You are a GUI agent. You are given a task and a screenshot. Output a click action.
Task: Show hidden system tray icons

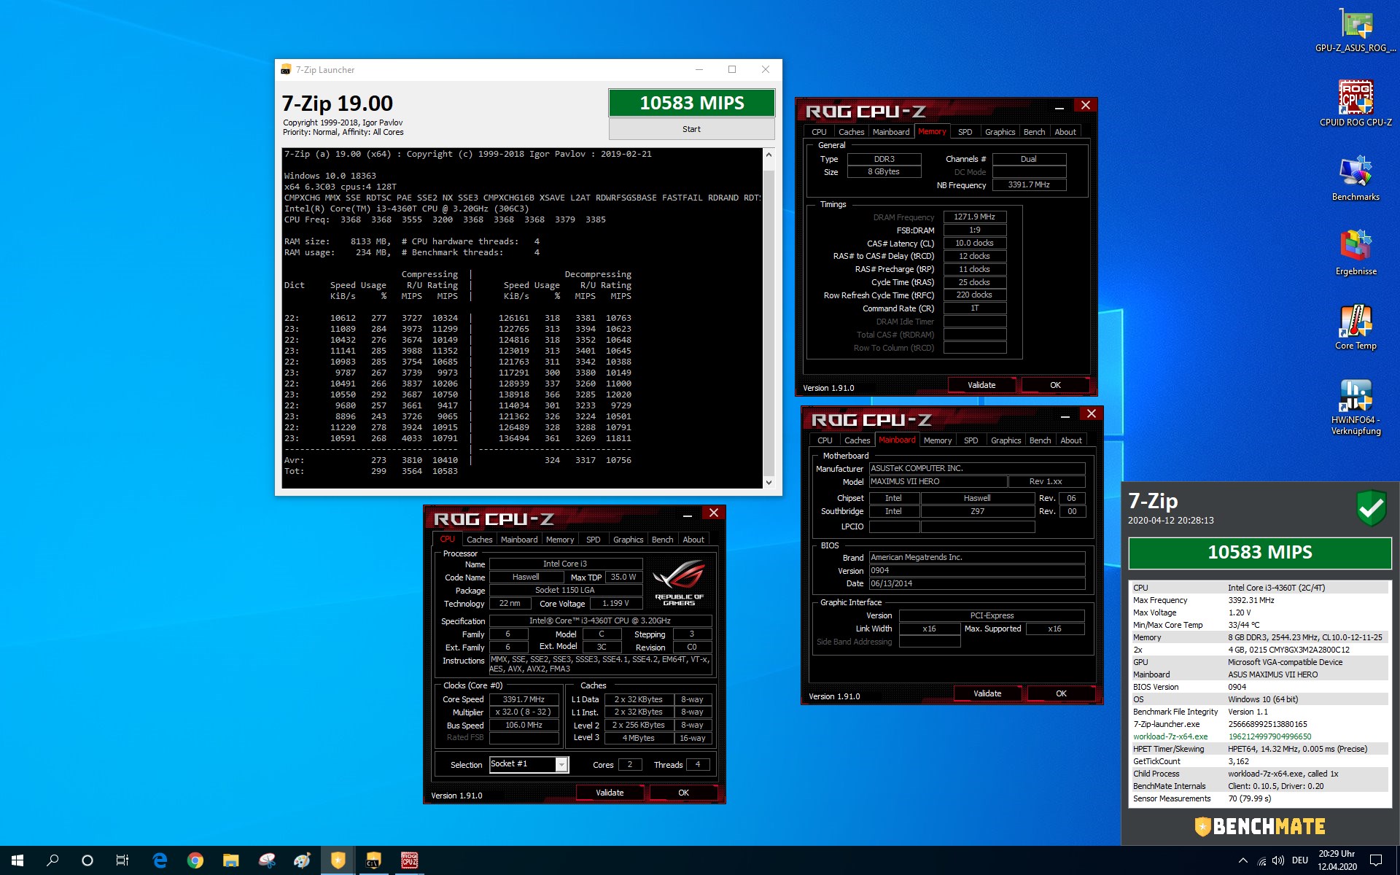[x=1242, y=860]
